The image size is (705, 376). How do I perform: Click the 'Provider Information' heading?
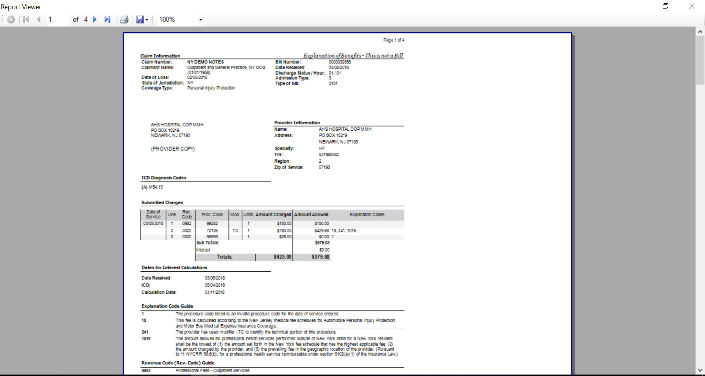click(297, 123)
